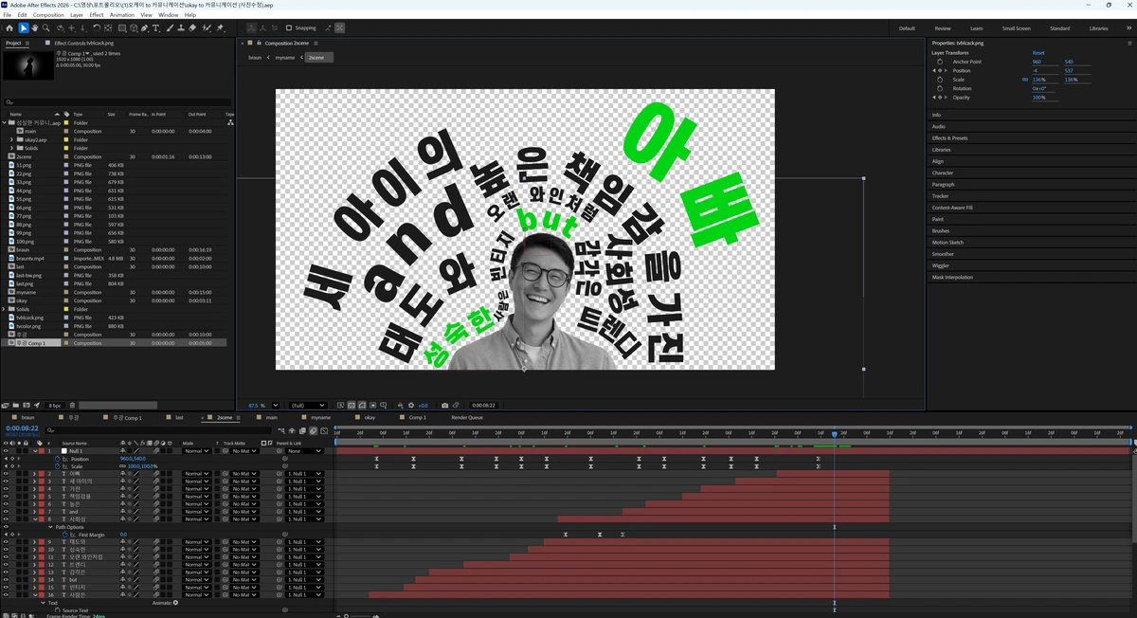1137x618 pixels.
Task: Click Reset in Layer Transform
Action: tap(1038, 52)
